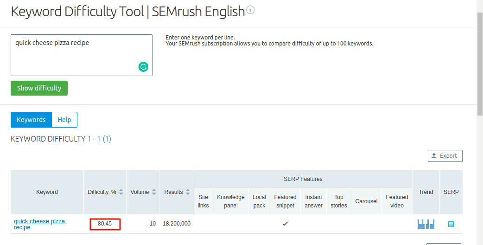
Task: Click inside the keyword entry text area
Action: pyautogui.click(x=82, y=55)
